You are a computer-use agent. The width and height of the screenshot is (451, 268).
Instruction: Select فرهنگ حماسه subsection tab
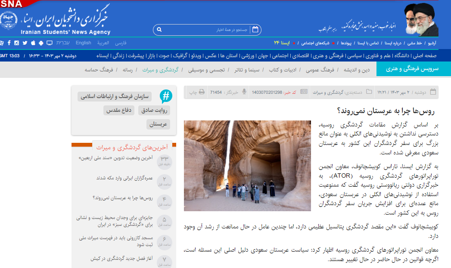click(99, 70)
